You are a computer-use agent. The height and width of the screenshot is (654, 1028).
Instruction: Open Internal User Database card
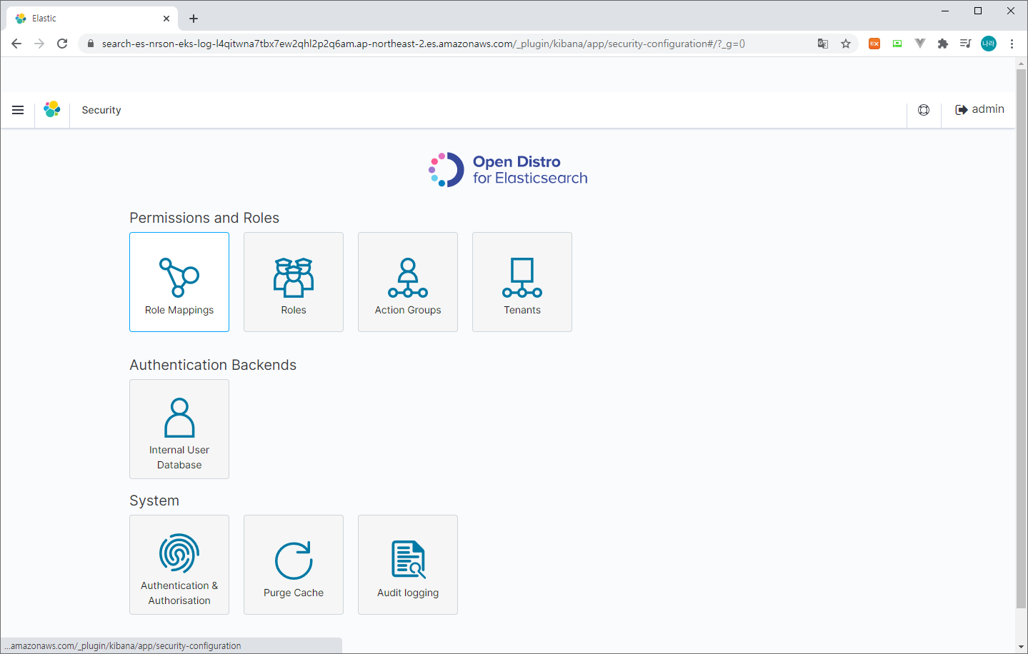pyautogui.click(x=179, y=429)
